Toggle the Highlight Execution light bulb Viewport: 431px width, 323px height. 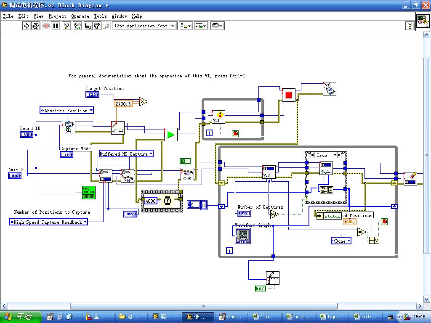(x=66, y=26)
